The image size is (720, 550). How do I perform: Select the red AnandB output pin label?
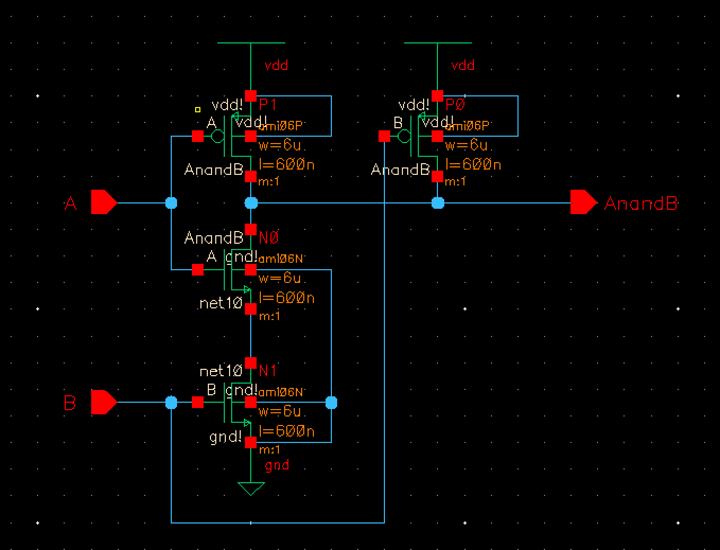(x=641, y=203)
